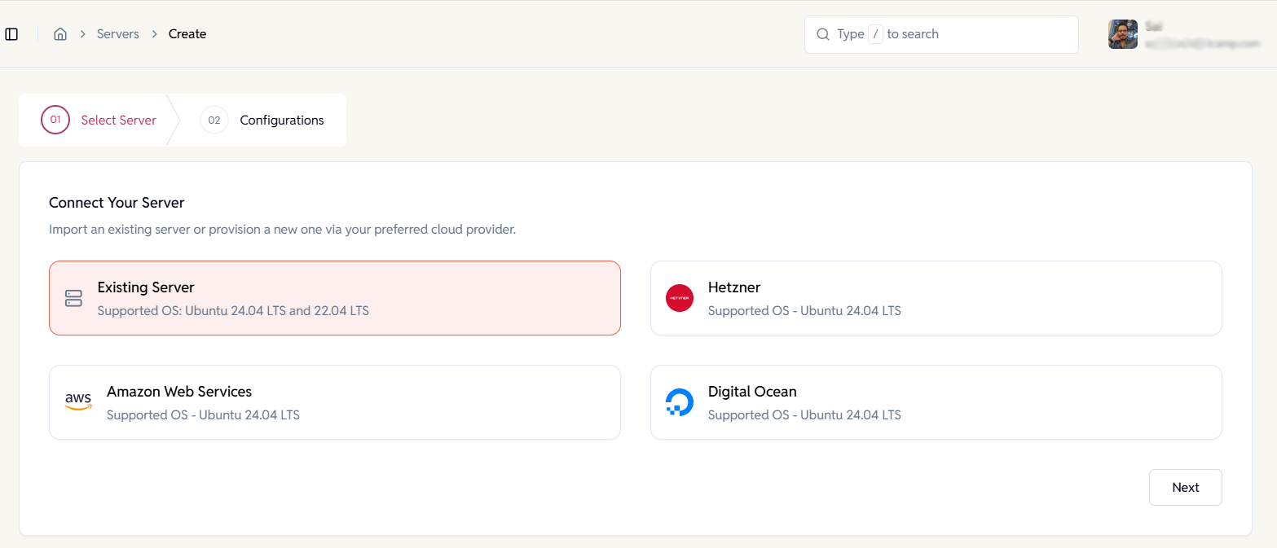The image size is (1277, 548).
Task: Click the Hetzner provider logo icon
Action: click(x=680, y=298)
